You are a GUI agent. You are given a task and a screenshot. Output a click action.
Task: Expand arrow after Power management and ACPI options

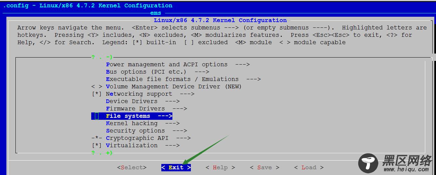[x=242, y=65]
